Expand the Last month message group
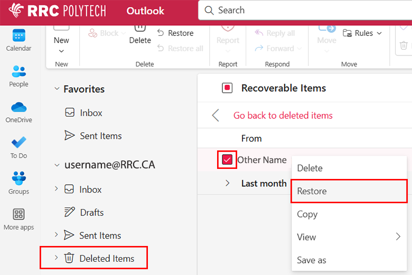Image resolution: width=412 pixels, height=275 pixels. 228,183
